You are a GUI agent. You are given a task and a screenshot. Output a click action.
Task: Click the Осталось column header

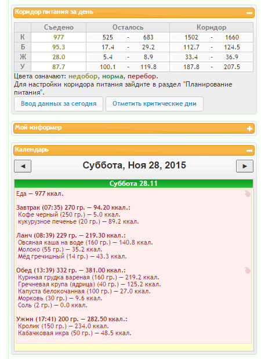click(x=128, y=27)
